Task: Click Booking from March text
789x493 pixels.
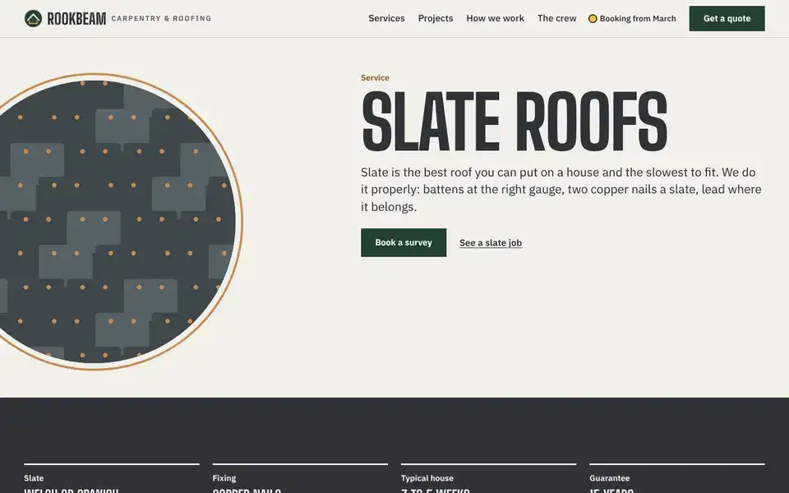Action: coord(638,19)
